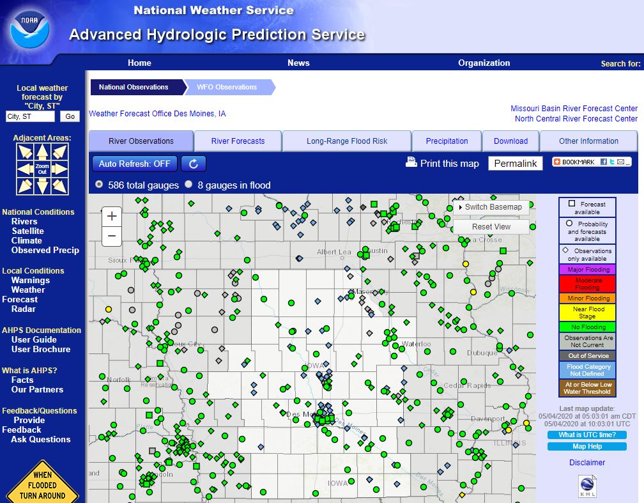Screen dimensions: 644x503
Task: Click the When Flooded Turn Around sign
Action: [42, 483]
